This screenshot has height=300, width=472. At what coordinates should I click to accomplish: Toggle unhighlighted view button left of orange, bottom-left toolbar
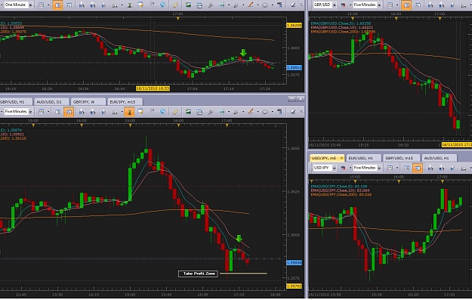click(57, 112)
